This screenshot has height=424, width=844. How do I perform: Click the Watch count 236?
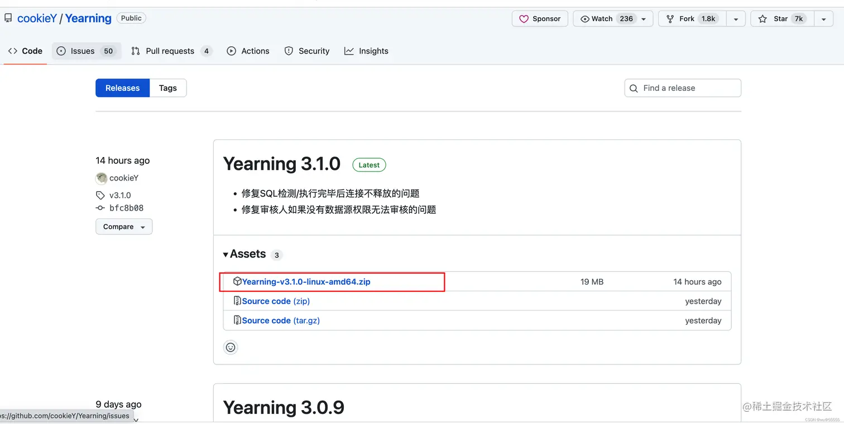pyautogui.click(x=626, y=18)
